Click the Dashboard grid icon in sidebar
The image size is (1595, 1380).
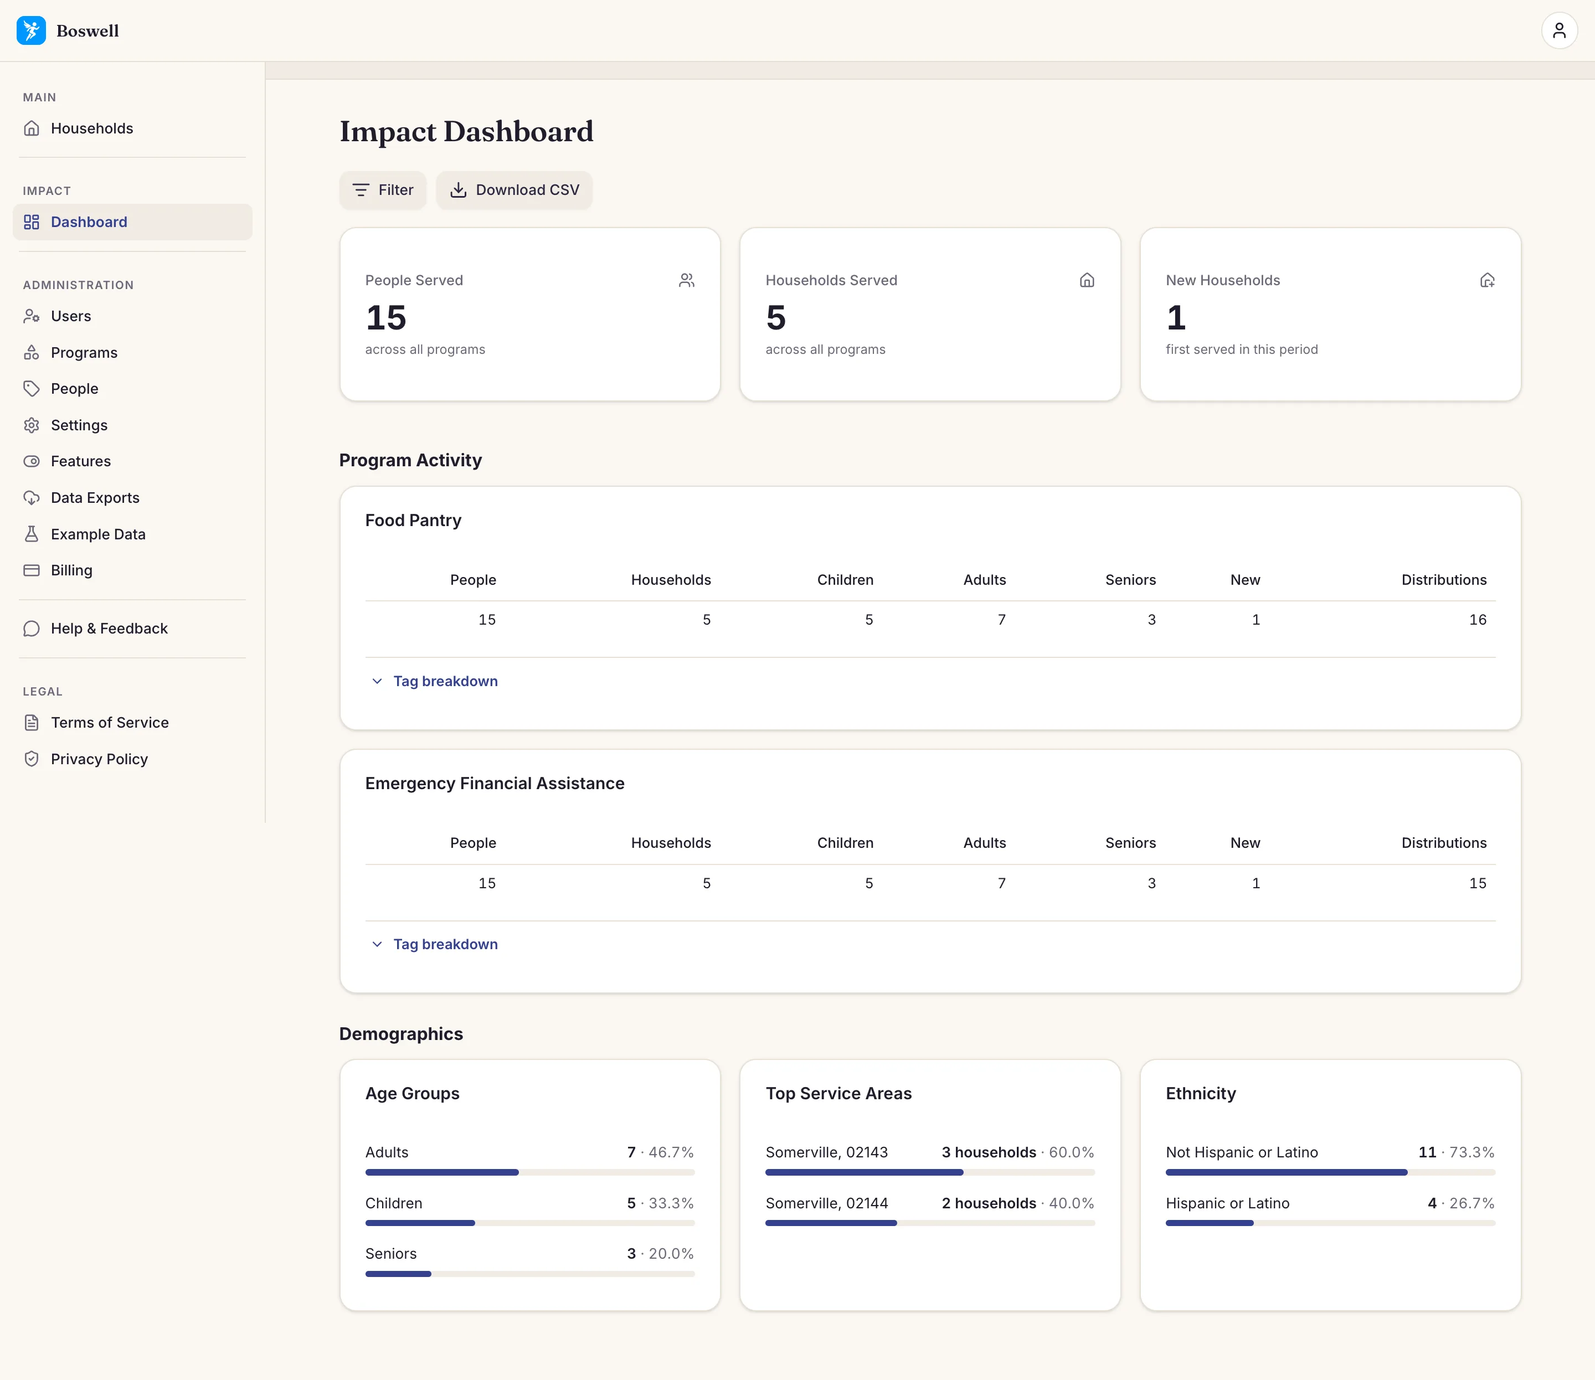[x=32, y=222]
